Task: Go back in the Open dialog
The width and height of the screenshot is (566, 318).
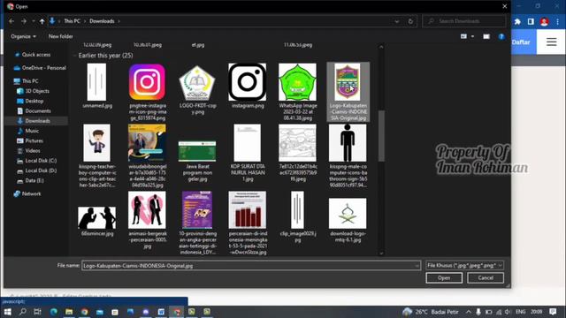Action: [x=11, y=21]
